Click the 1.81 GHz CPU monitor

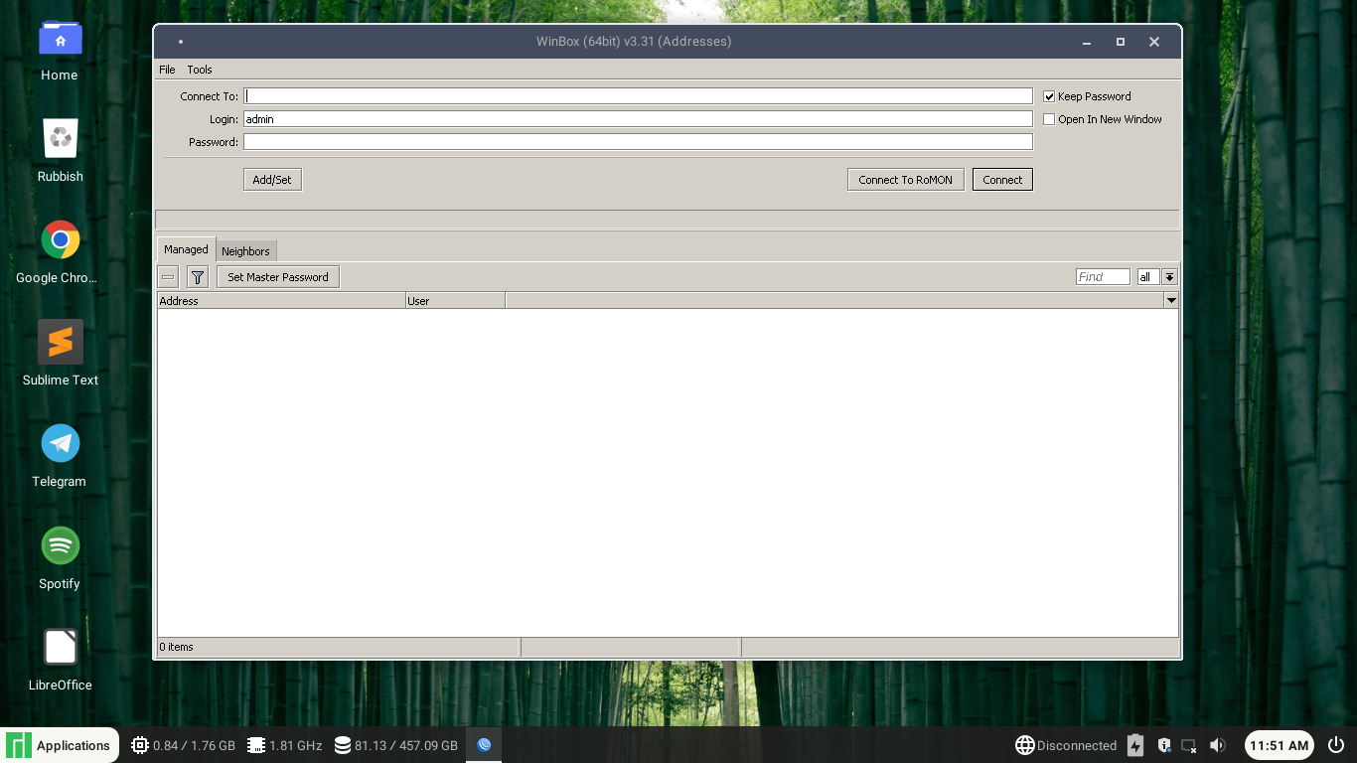(x=284, y=745)
